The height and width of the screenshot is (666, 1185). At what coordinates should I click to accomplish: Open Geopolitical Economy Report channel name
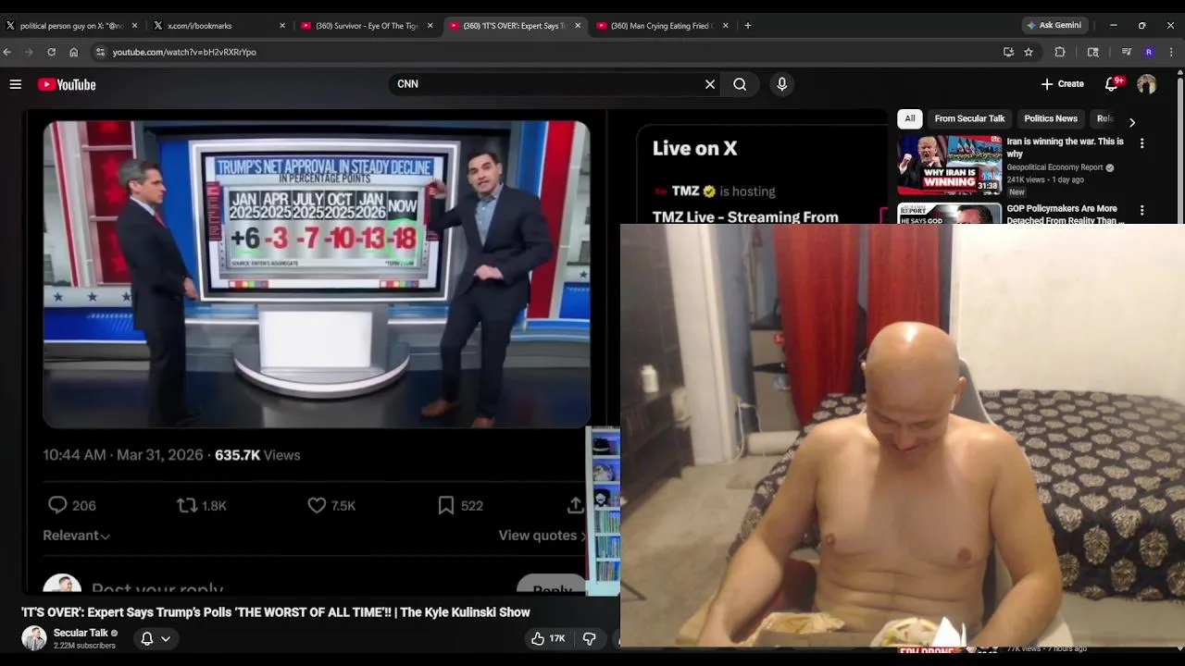tap(1054, 167)
